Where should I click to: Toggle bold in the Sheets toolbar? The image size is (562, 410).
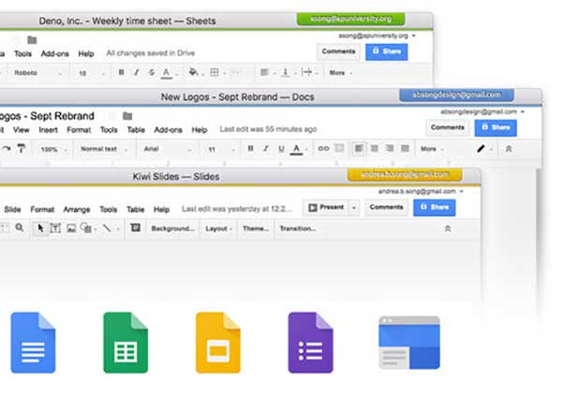(122, 72)
